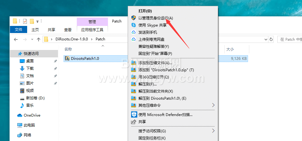Go up one folder level
Image resolution: width=302 pixels, height=141 pixels.
tap(39, 39)
